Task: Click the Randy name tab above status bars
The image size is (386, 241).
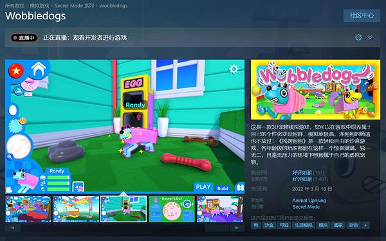Action: coord(57,171)
